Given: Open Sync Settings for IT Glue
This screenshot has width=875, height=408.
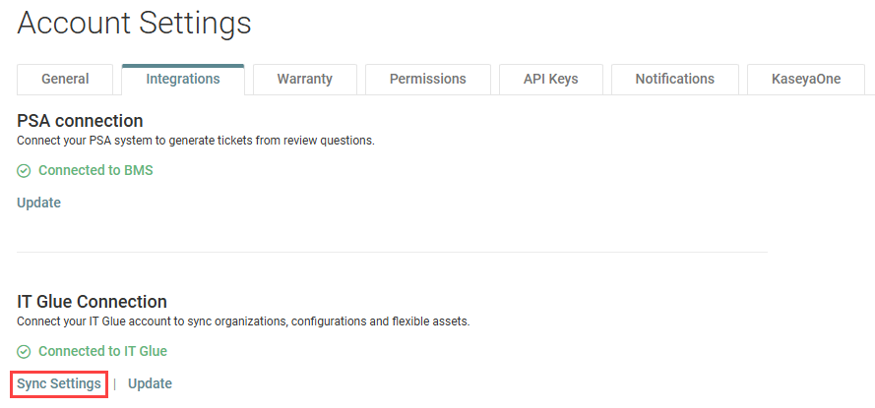Looking at the screenshot, I should (x=59, y=383).
